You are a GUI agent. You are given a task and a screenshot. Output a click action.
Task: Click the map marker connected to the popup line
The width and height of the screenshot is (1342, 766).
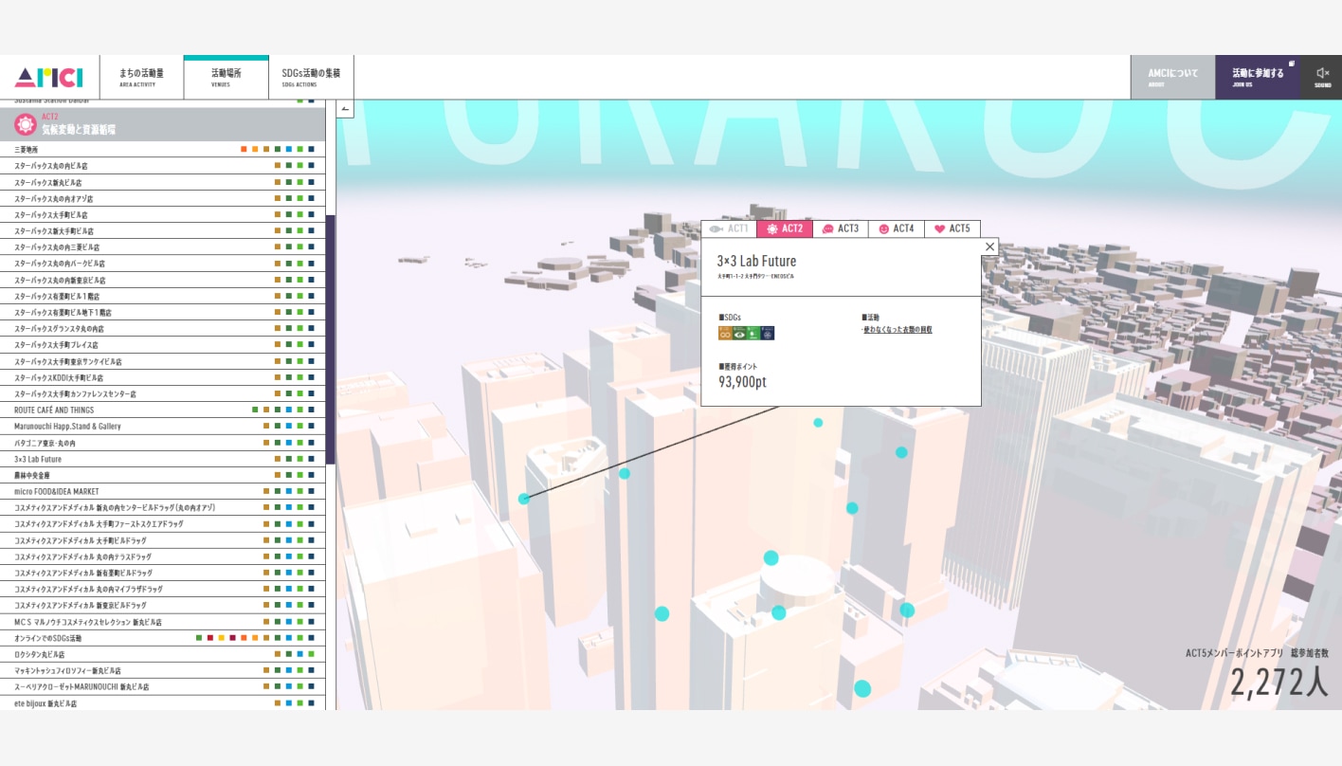point(523,499)
